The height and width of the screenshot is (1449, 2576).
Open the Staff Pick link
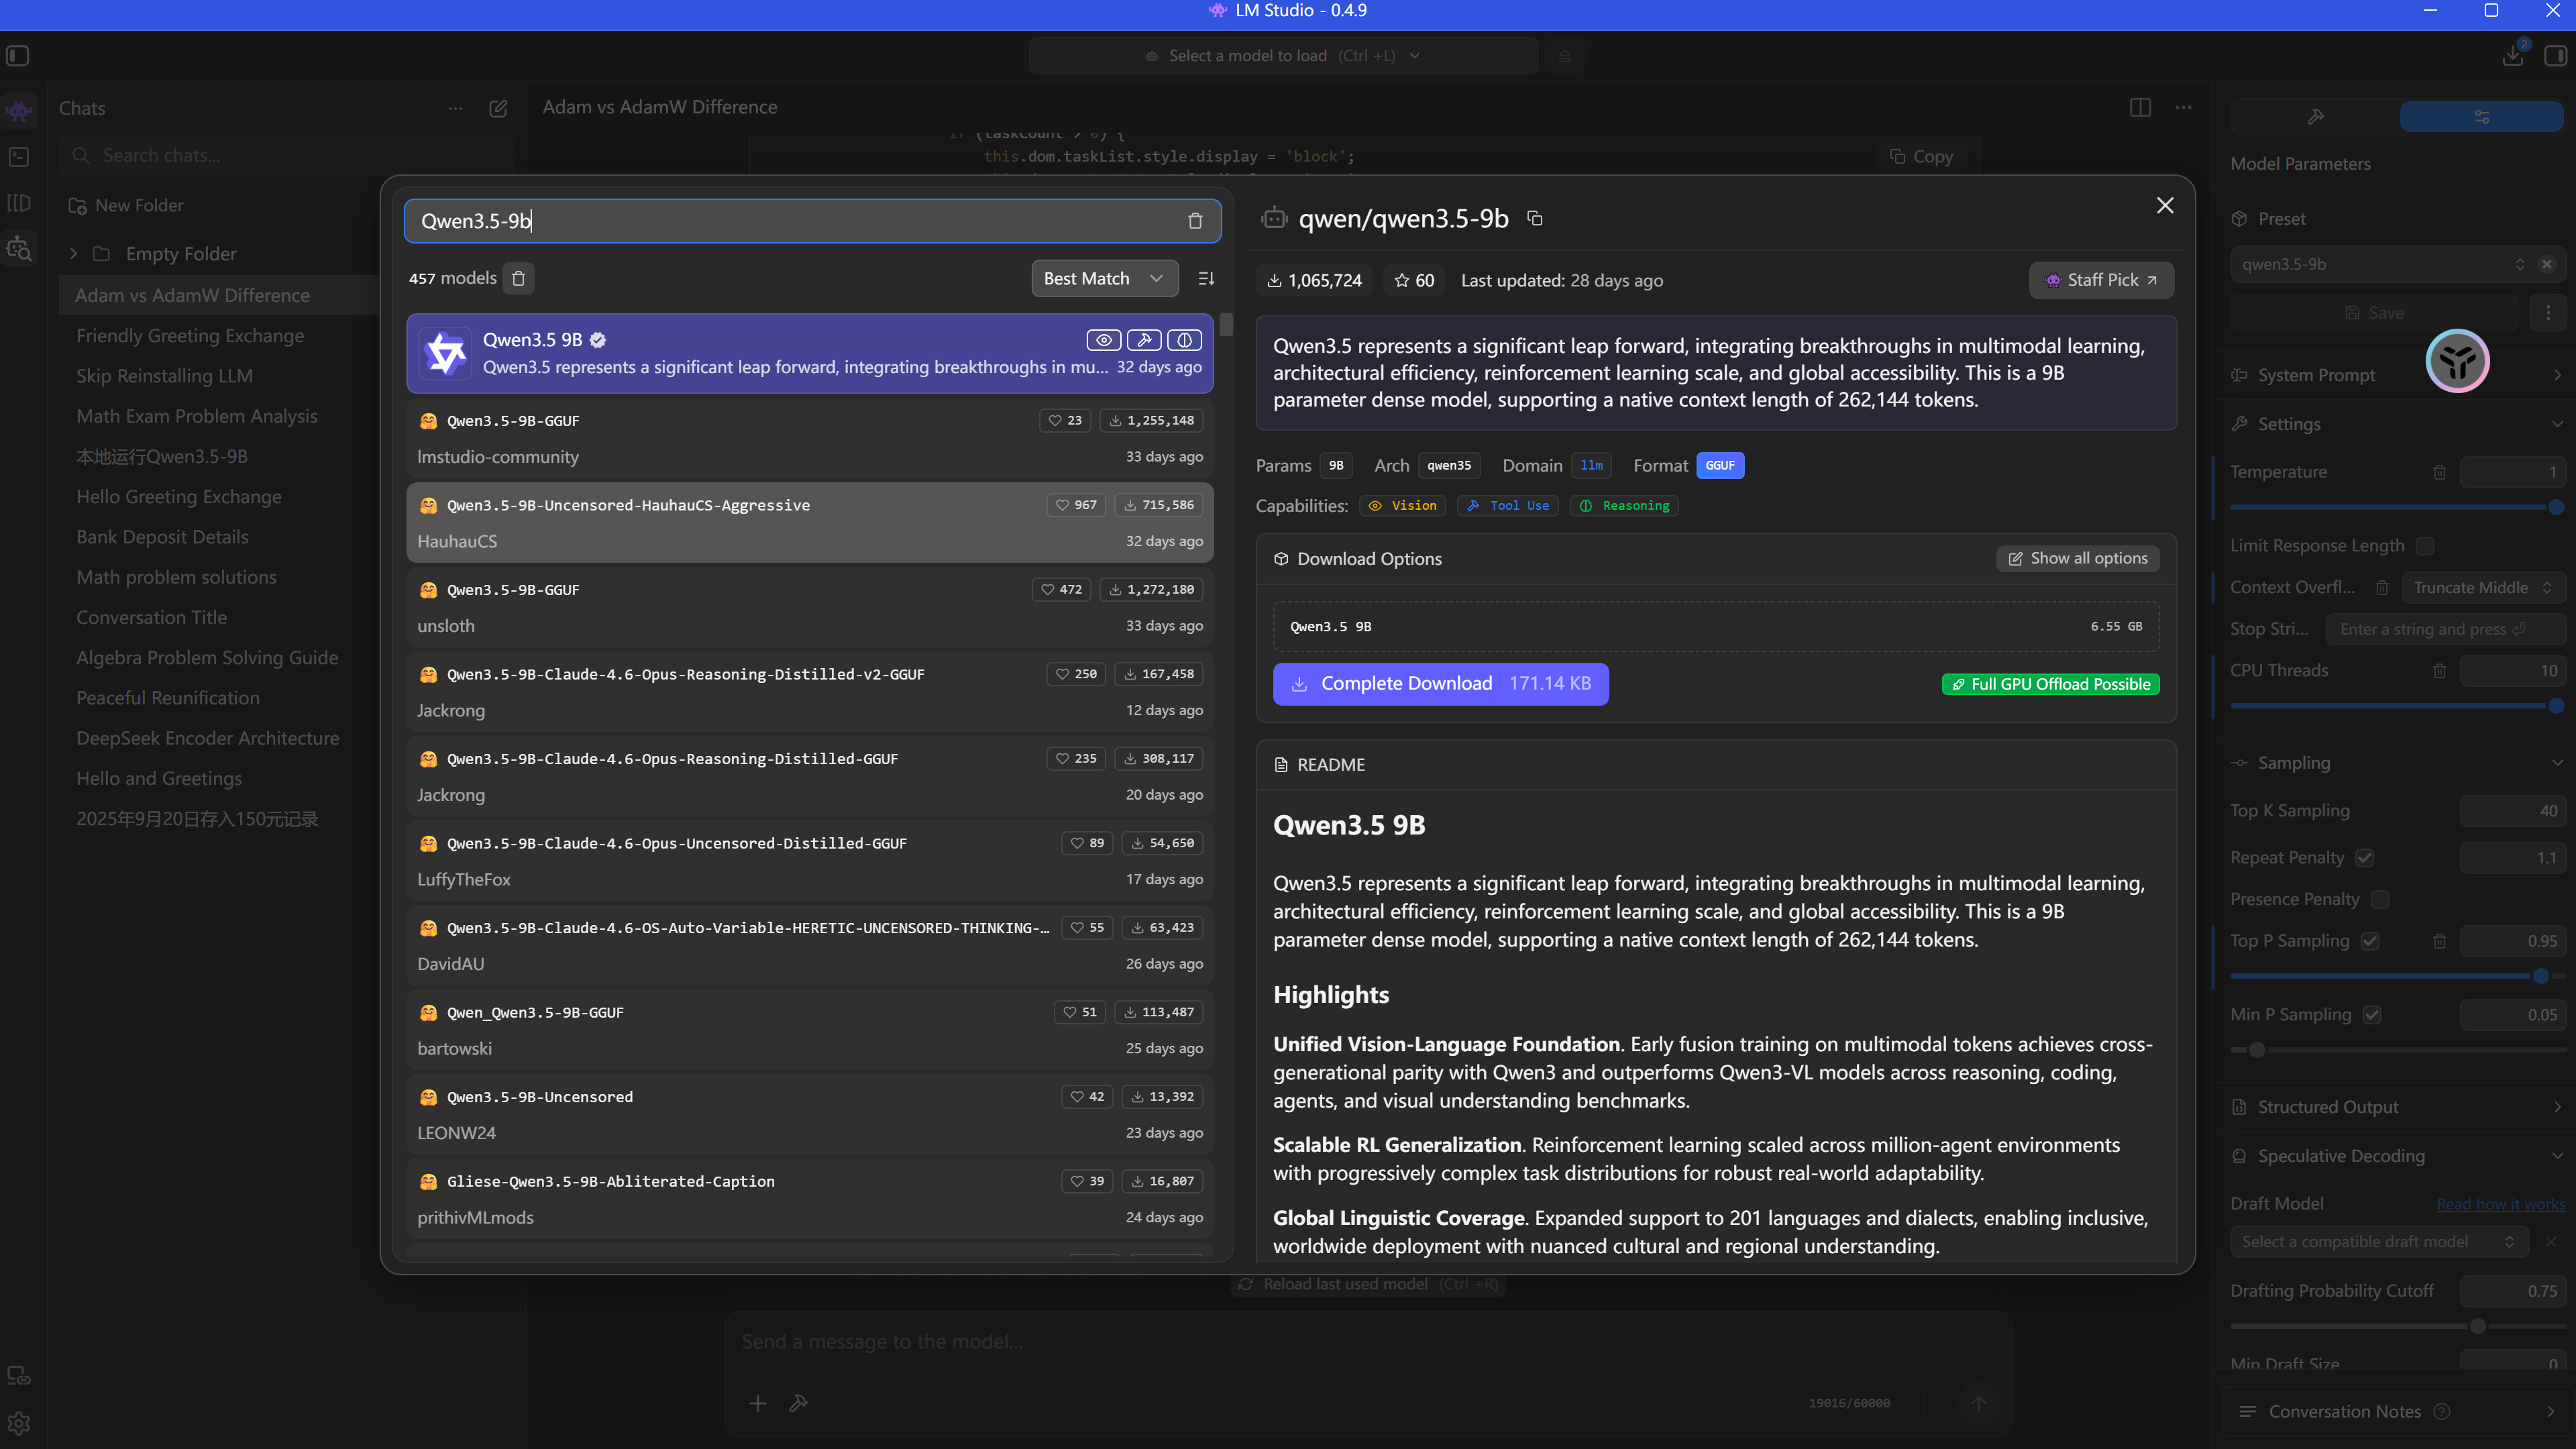[2101, 280]
